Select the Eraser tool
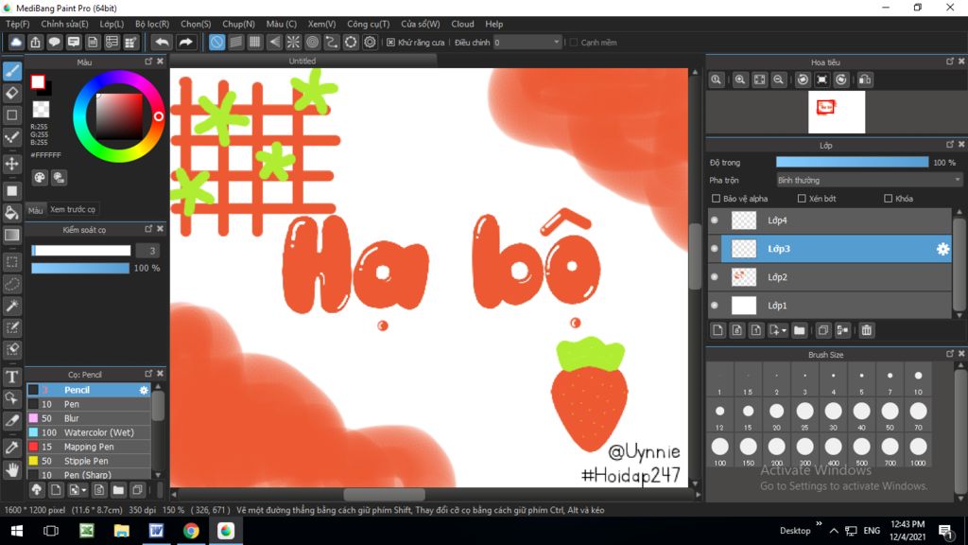The width and height of the screenshot is (968, 545). point(12,94)
